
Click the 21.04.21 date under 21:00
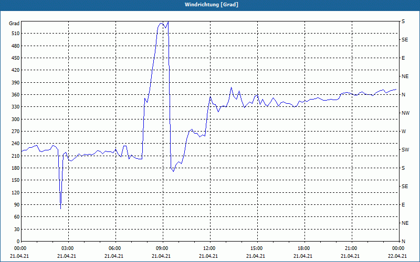[x=350, y=256]
